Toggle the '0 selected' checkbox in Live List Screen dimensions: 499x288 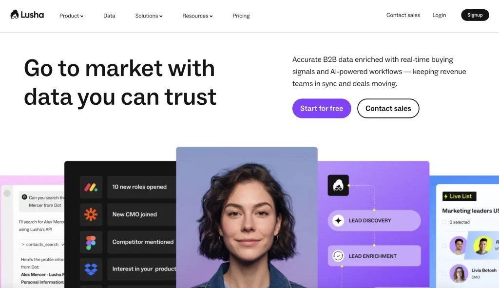pos(444,222)
